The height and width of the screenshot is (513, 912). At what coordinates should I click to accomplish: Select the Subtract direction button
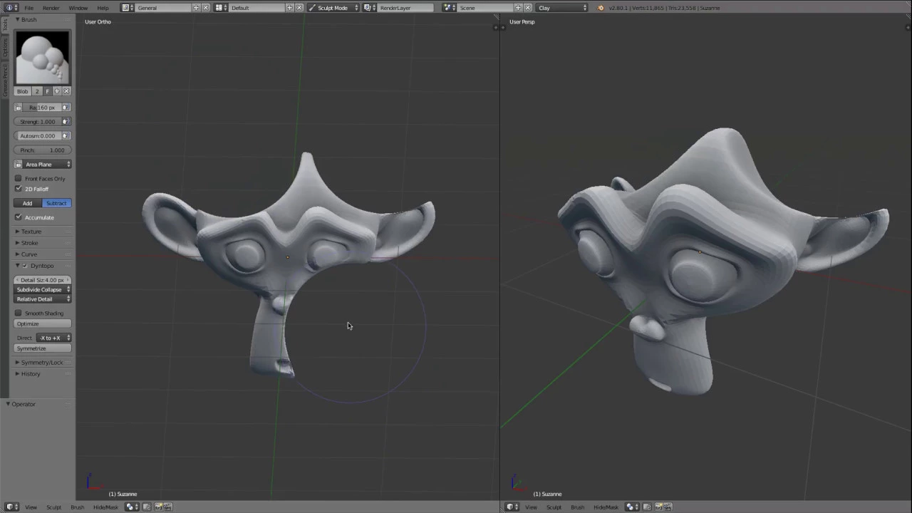56,203
